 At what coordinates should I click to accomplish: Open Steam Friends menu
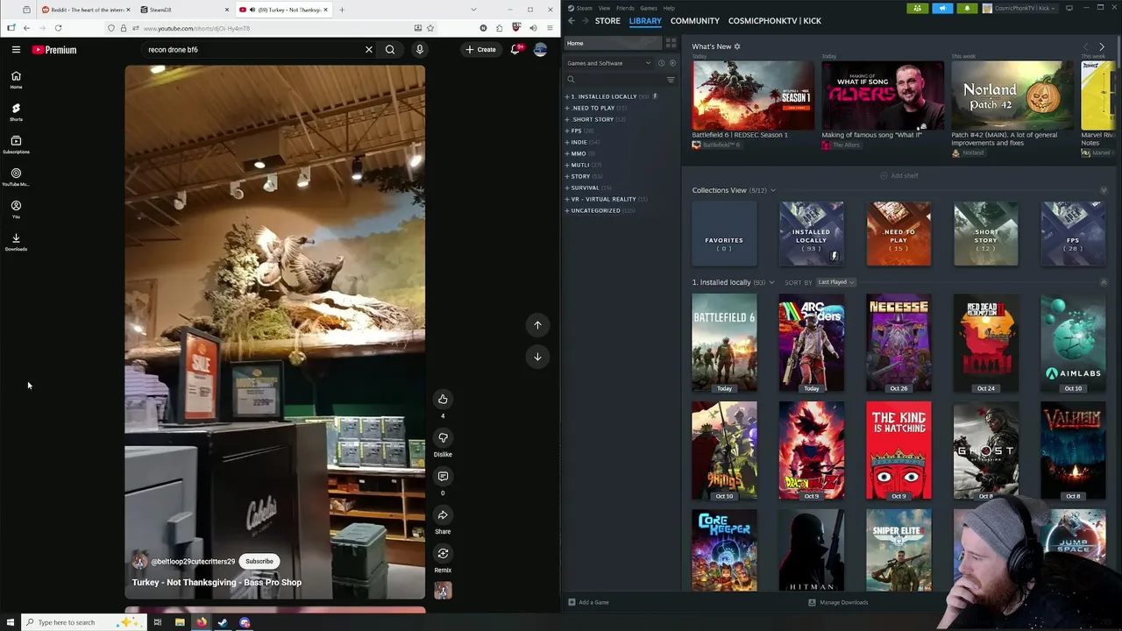tap(625, 8)
